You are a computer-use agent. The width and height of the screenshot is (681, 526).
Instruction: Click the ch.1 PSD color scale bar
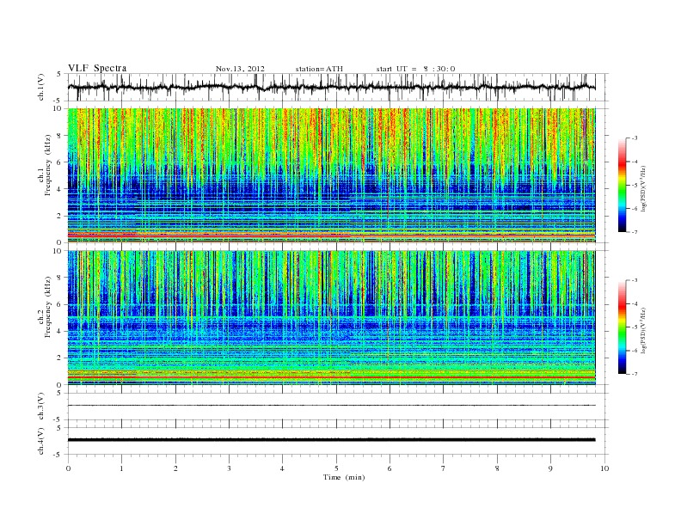click(x=622, y=186)
